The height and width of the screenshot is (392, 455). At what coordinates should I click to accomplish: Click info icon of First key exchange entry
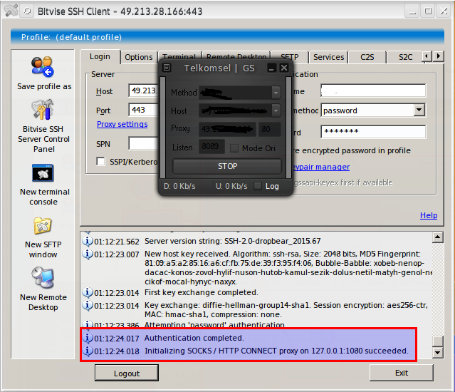[x=88, y=292]
